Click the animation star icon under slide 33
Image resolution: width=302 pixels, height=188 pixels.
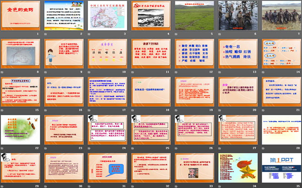coord(176,186)
